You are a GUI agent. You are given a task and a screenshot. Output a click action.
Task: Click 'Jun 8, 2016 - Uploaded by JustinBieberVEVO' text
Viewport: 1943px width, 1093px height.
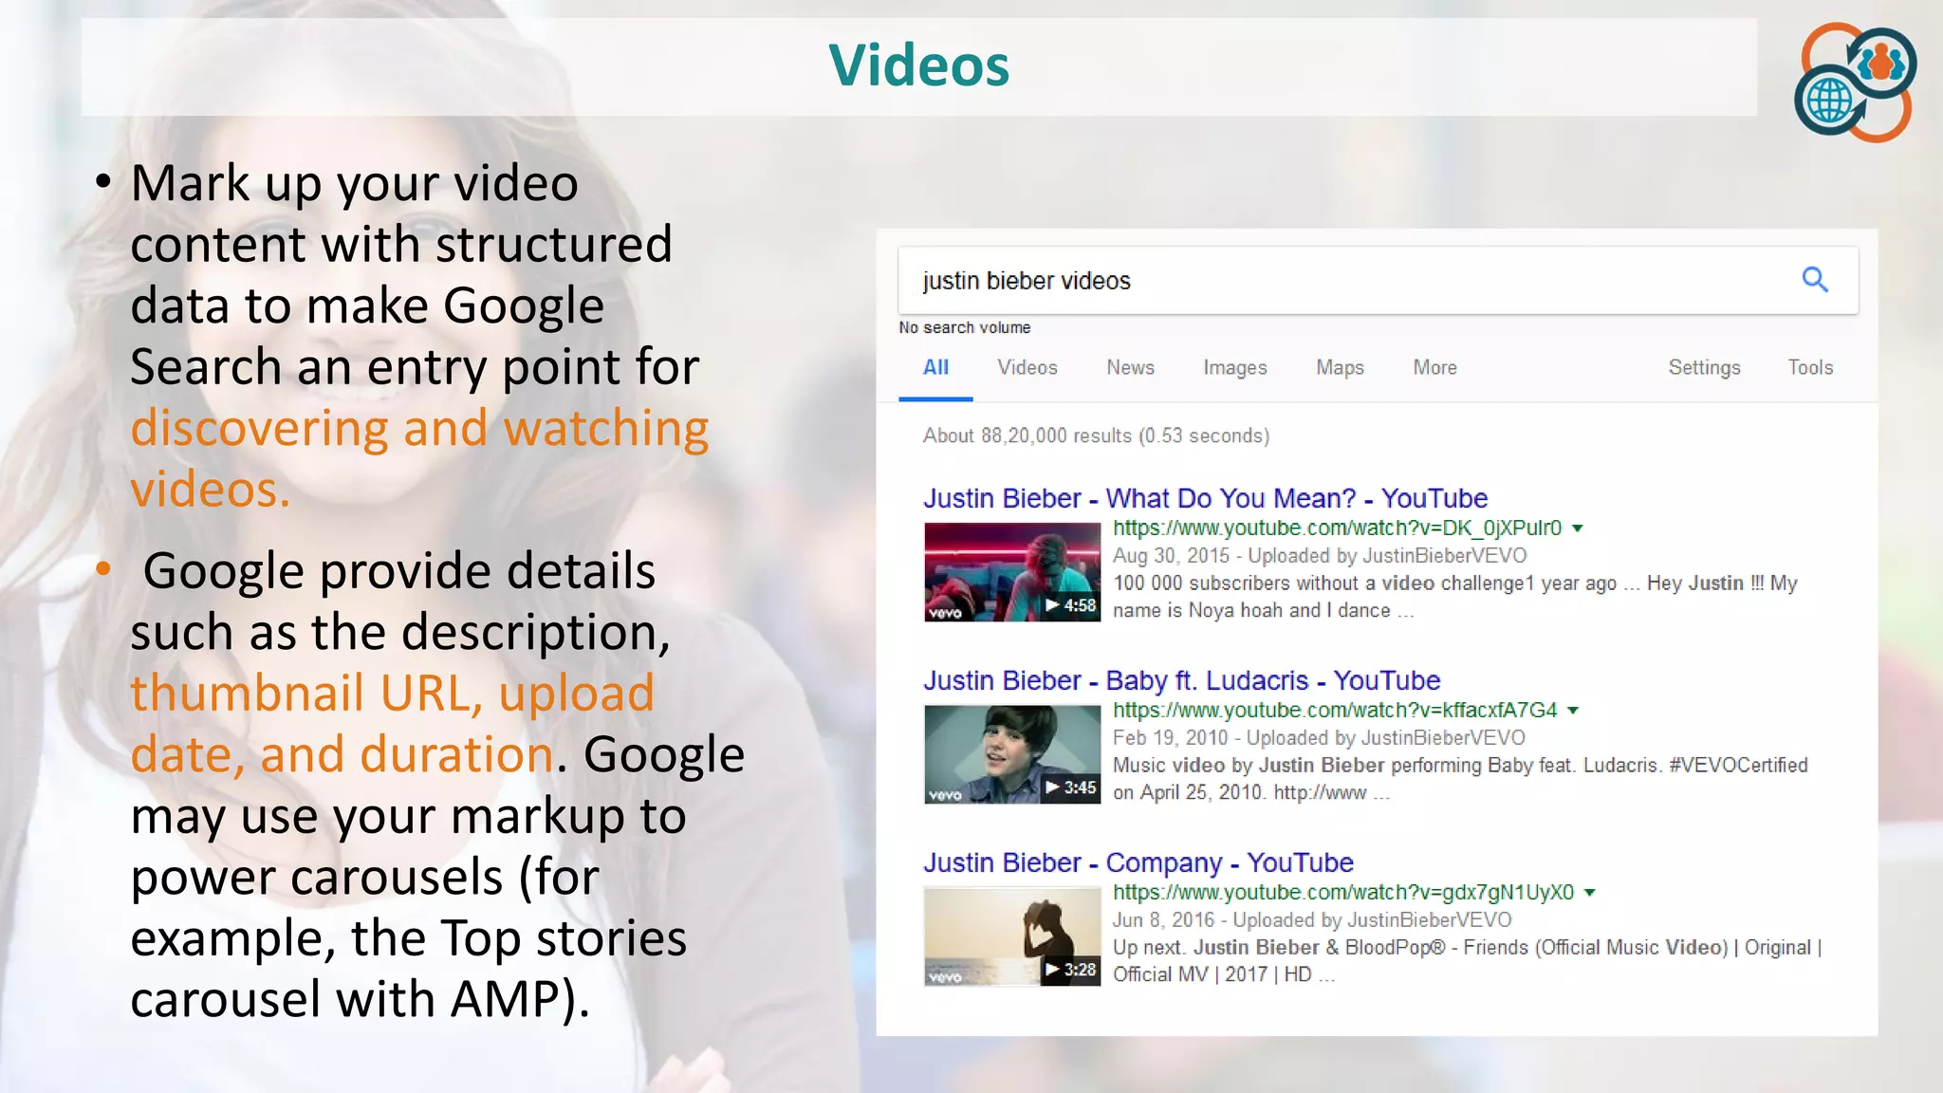pyautogui.click(x=1312, y=920)
